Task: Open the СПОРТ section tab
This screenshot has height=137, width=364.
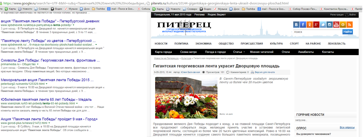Action: (x=294, y=44)
